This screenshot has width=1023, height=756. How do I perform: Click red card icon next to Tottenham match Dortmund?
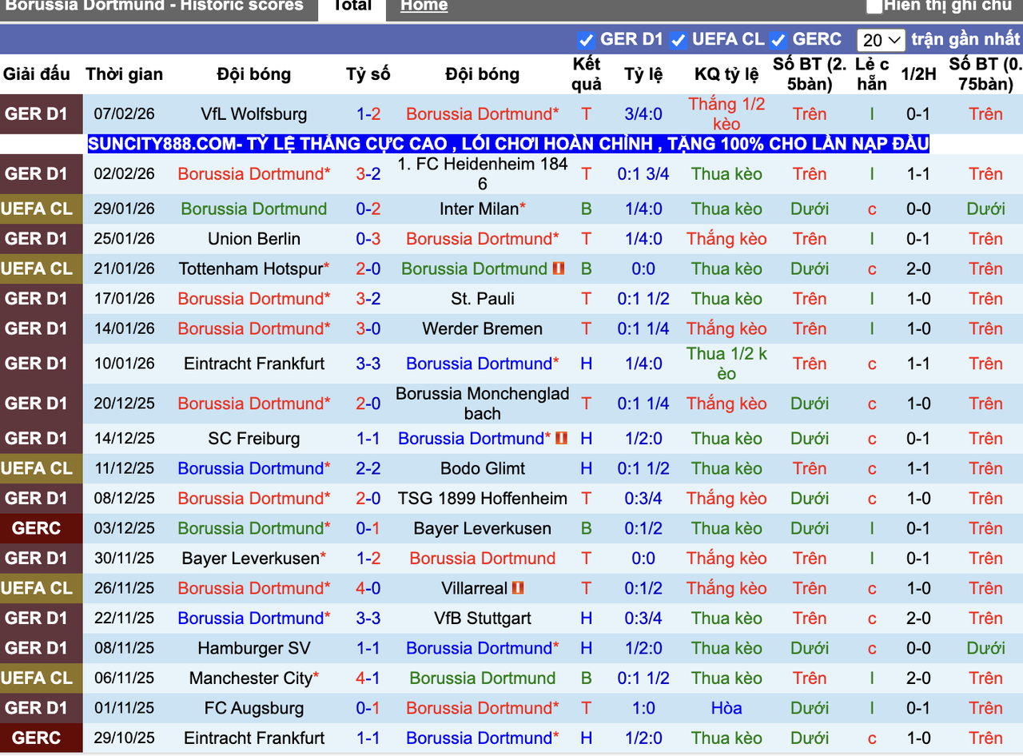559,269
